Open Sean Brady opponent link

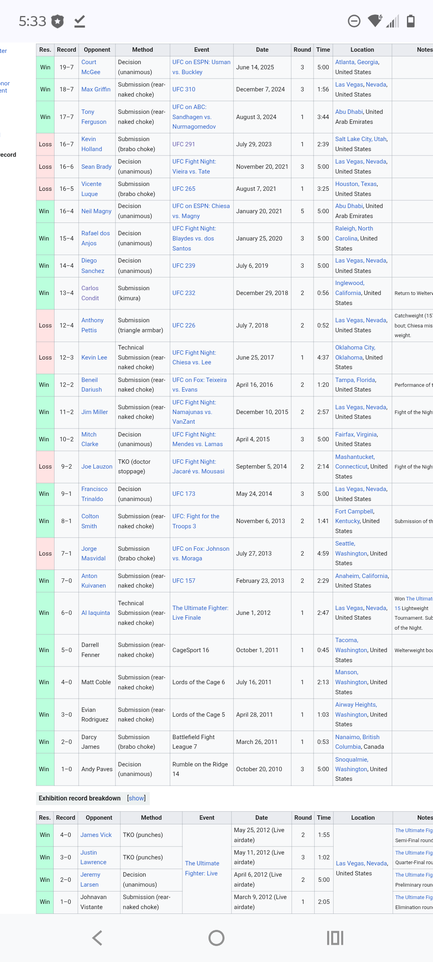tap(96, 166)
